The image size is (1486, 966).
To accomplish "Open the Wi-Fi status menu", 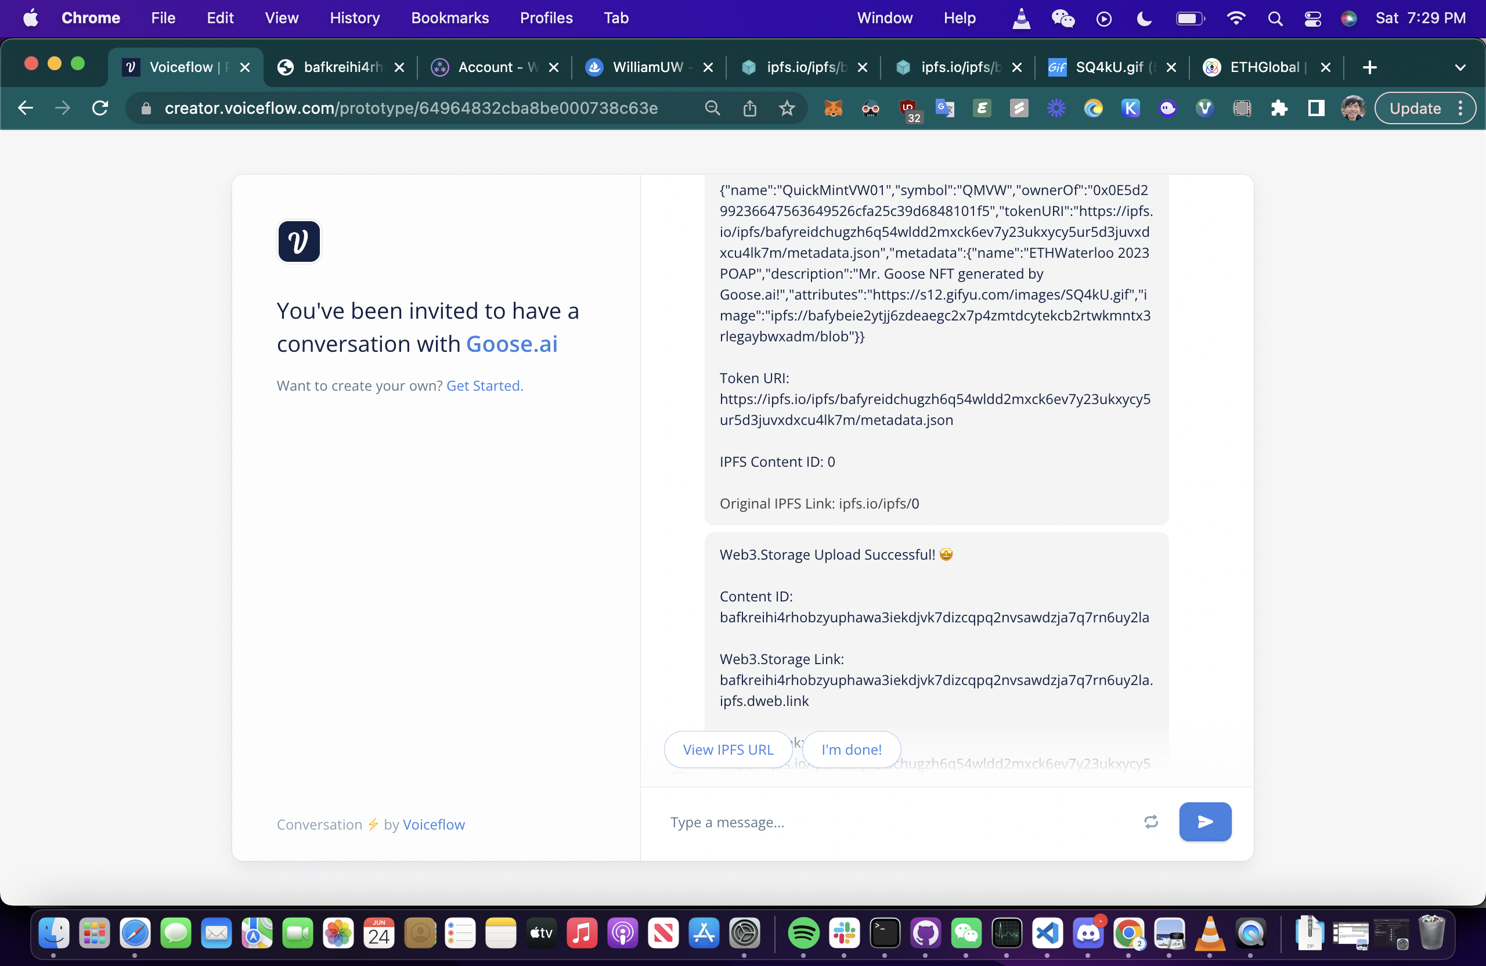I will click(x=1236, y=18).
